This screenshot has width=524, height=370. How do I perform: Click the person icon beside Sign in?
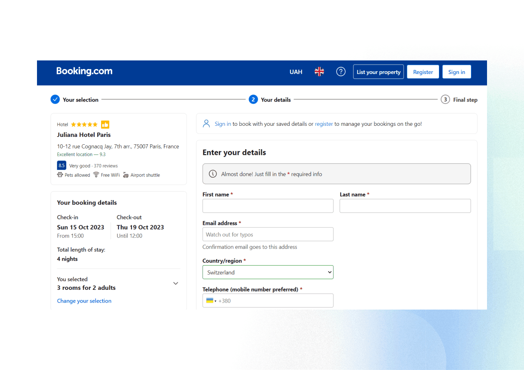click(206, 123)
